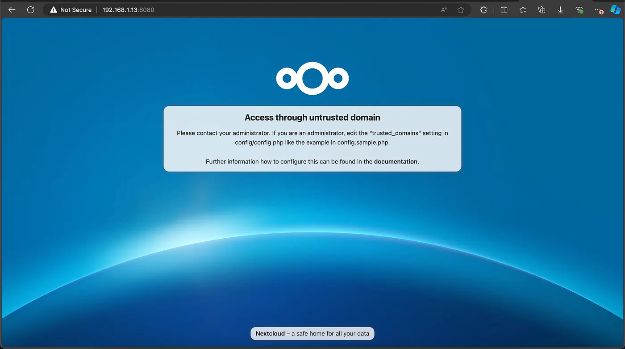
Task: Click the 'Please contact your administrator' message text
Action: point(312,138)
